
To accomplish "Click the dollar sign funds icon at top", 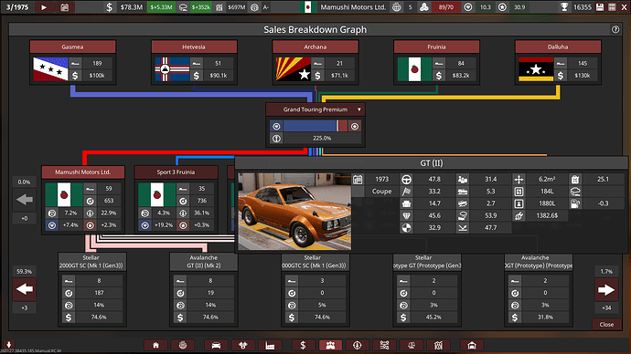I will point(109,7).
